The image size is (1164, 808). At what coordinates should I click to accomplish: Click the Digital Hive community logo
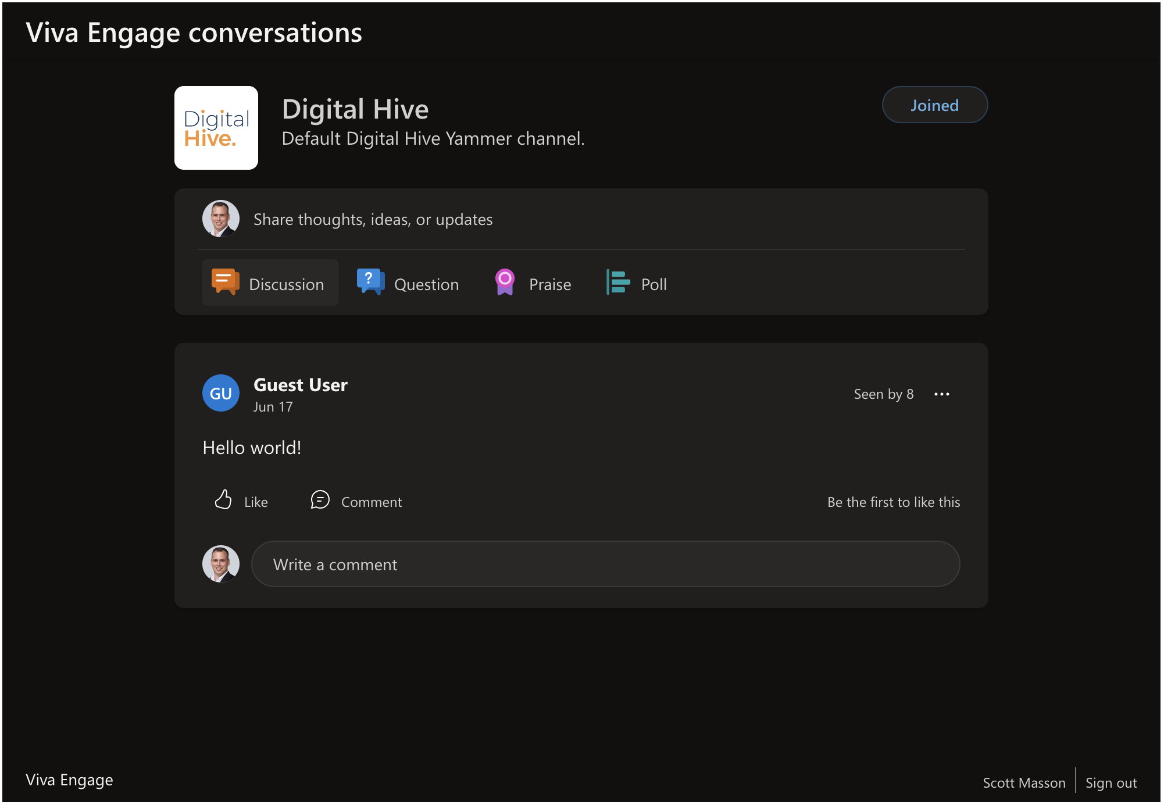216,128
